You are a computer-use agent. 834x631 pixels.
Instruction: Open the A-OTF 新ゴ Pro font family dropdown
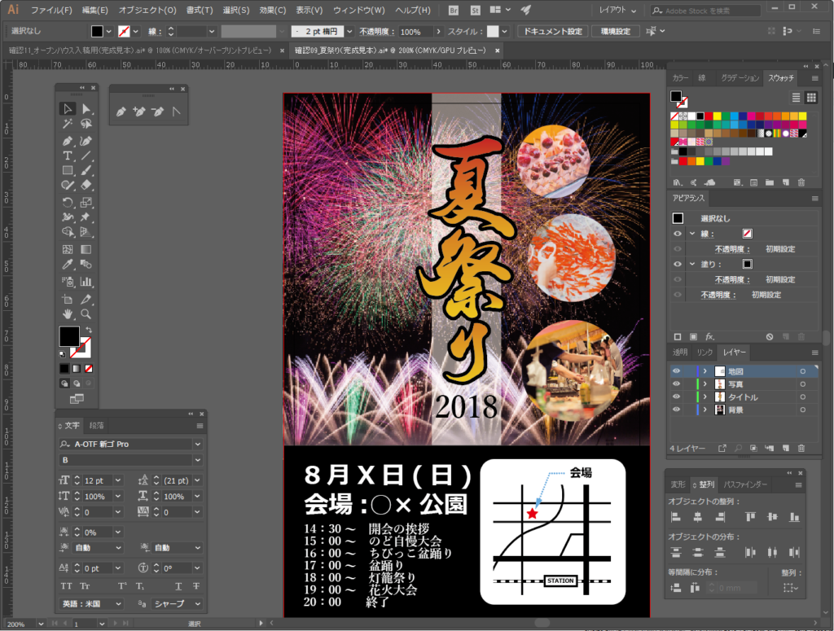coord(197,445)
